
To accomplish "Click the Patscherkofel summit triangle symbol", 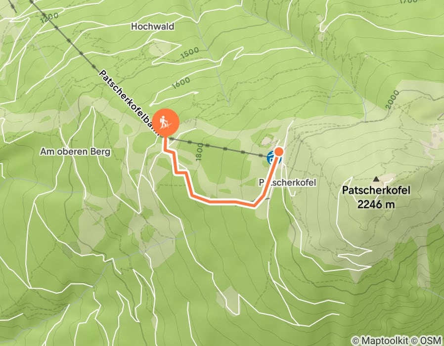I will click(x=376, y=179).
